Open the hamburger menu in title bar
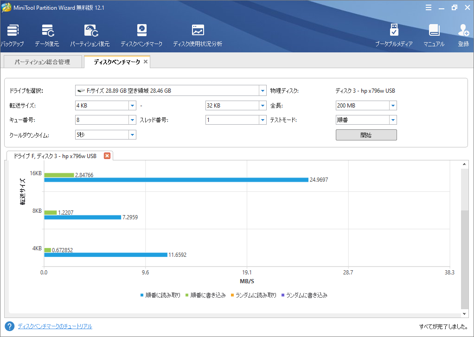 (429, 7)
